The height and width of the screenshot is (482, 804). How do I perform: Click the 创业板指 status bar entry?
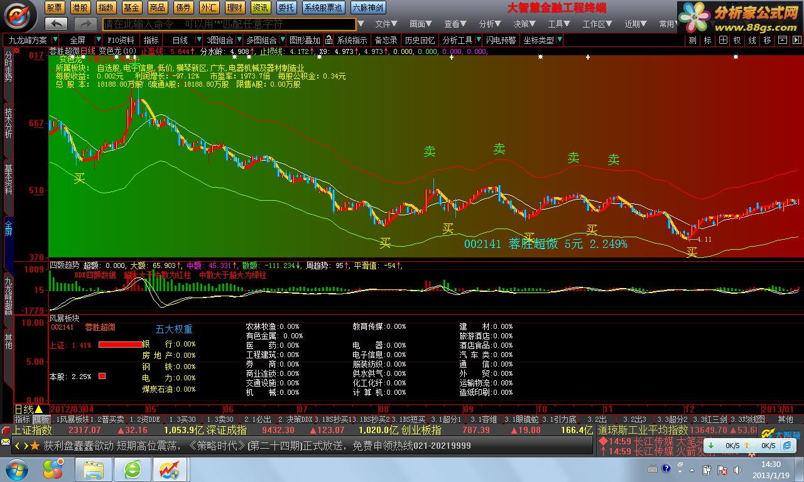(421, 431)
